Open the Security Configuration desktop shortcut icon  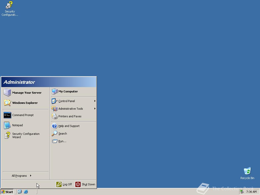click(x=9, y=5)
